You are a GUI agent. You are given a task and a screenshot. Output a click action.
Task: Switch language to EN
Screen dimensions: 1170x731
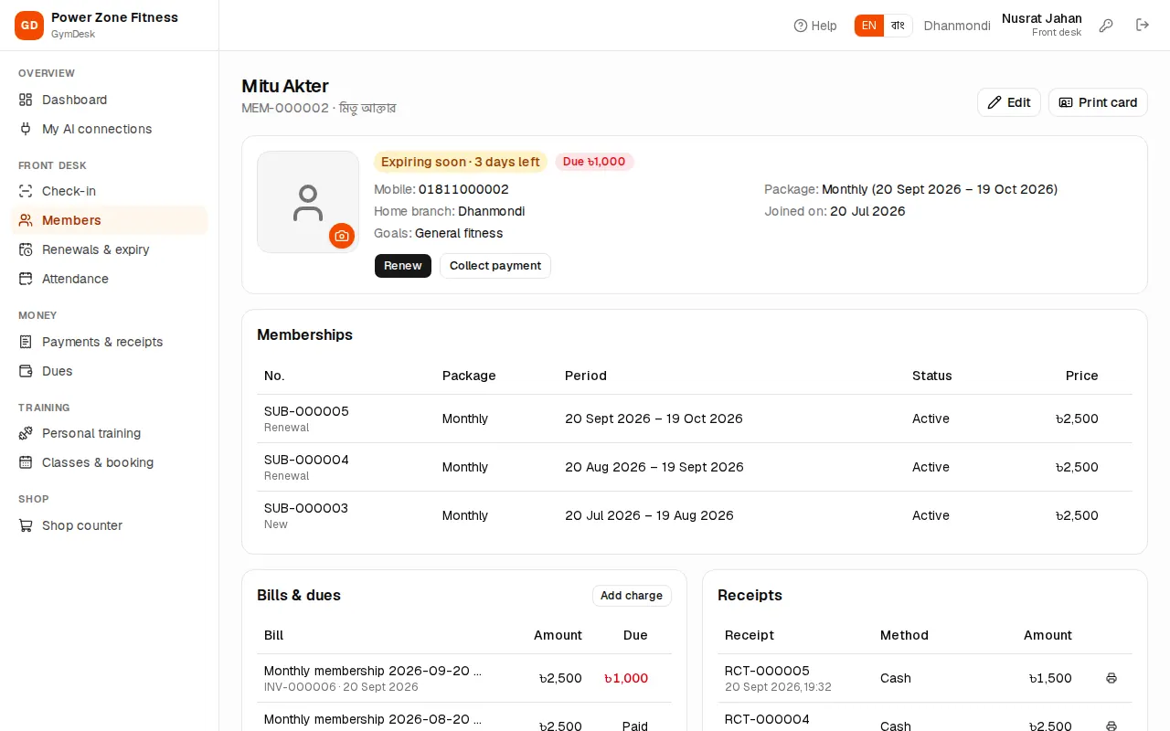coord(869,26)
